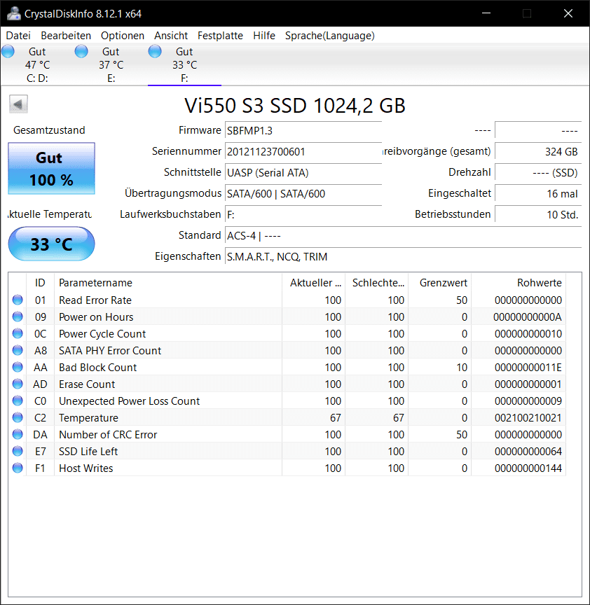The width and height of the screenshot is (590, 605).
Task: Go to the previous disk with the arrow button
Action: tap(18, 104)
